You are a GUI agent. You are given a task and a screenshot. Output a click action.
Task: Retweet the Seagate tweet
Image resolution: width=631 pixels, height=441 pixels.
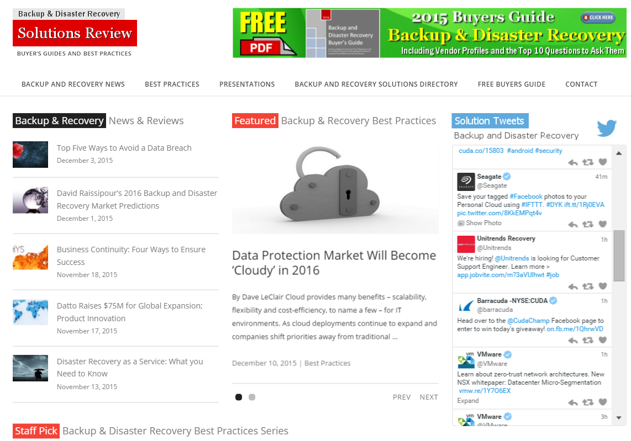coord(588,224)
